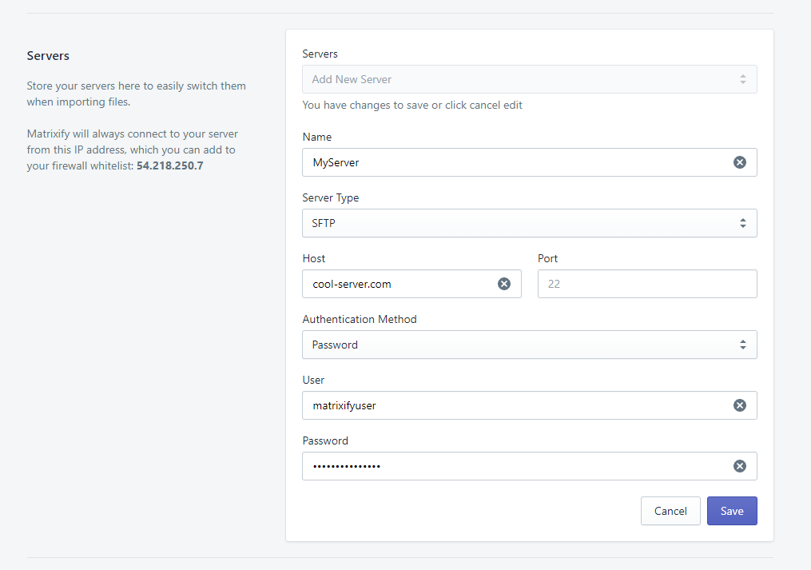Click the Port label above its field

pos(547,258)
